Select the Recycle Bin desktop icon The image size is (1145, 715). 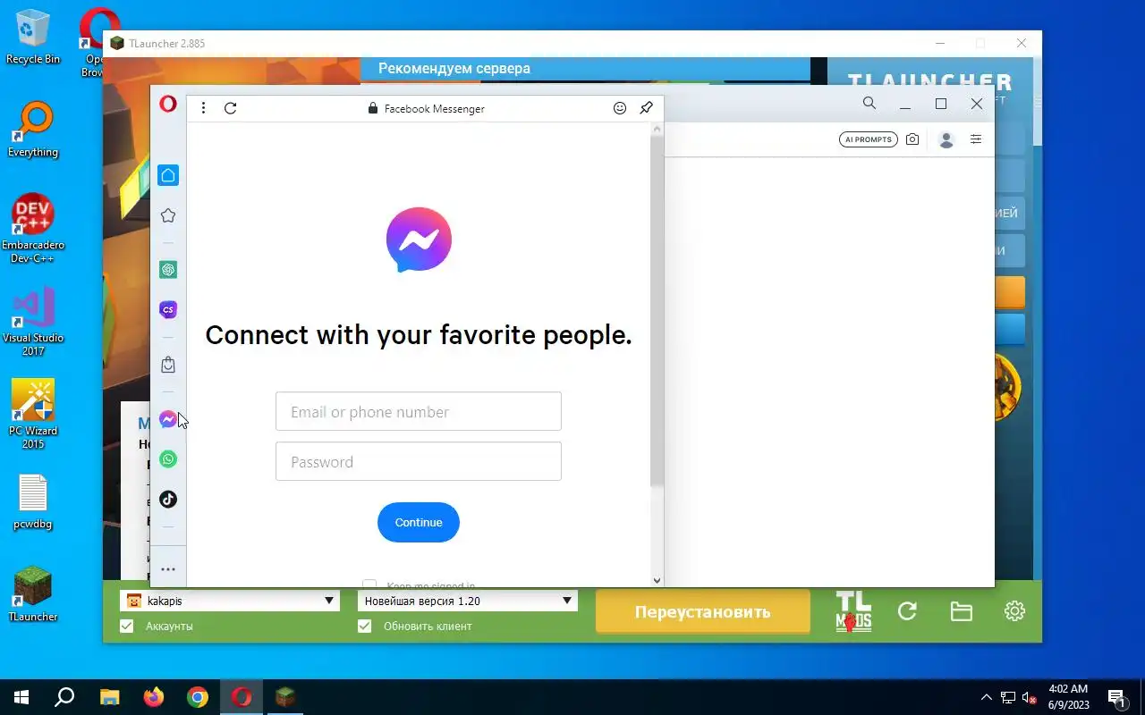tap(33, 37)
